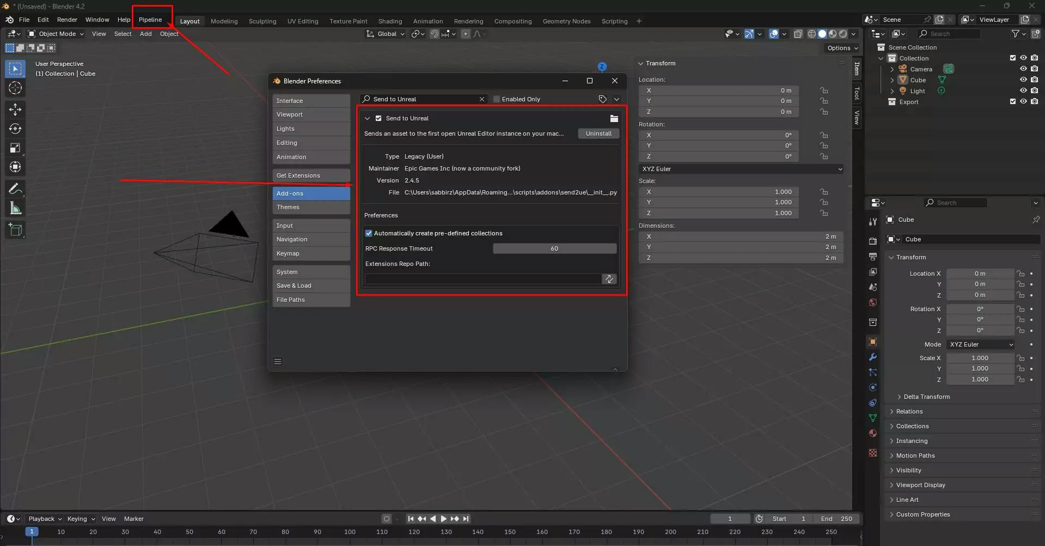The height and width of the screenshot is (546, 1045).
Task: Open the add-on tag filter icon
Action: [602, 99]
